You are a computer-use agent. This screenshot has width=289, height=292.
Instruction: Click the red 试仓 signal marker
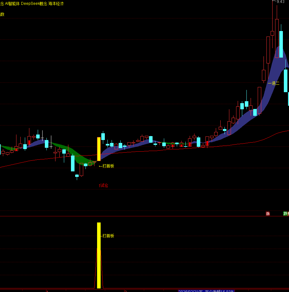click(103, 185)
